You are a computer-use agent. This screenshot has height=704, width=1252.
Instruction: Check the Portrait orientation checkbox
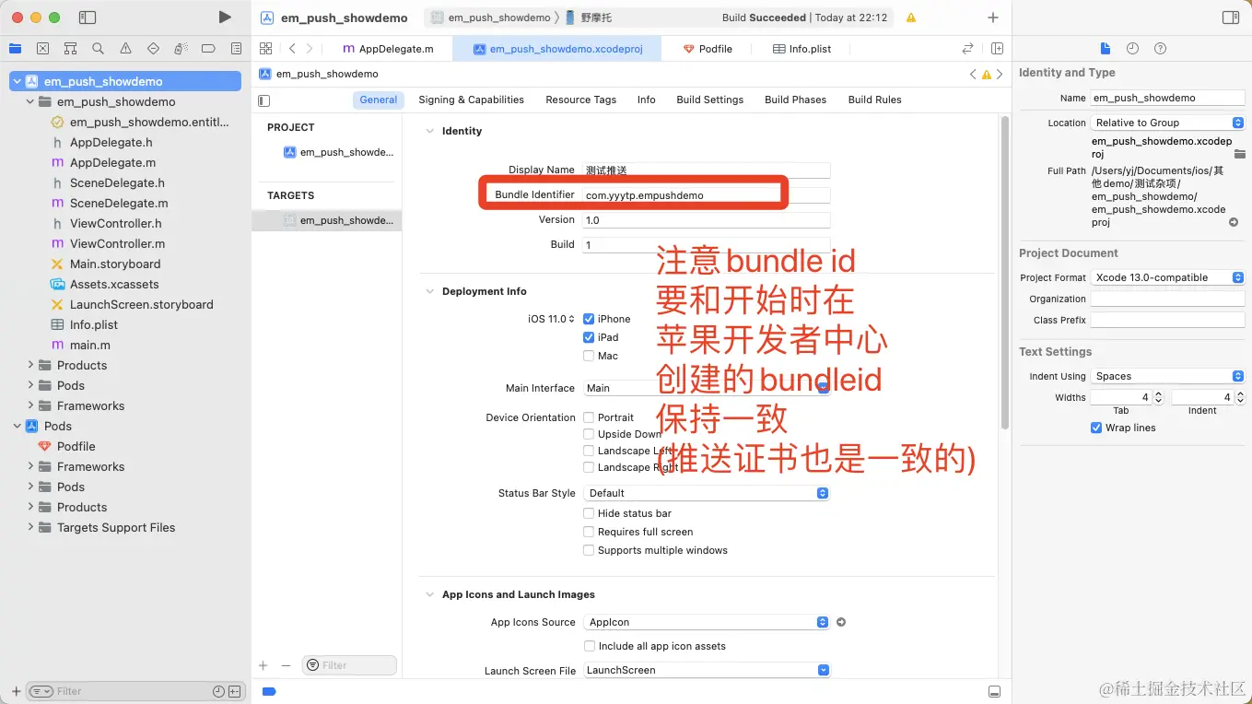(589, 417)
